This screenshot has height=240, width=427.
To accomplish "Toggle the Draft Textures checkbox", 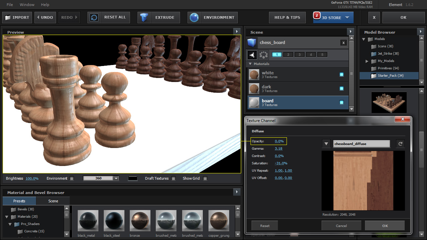I will (x=173, y=178).
